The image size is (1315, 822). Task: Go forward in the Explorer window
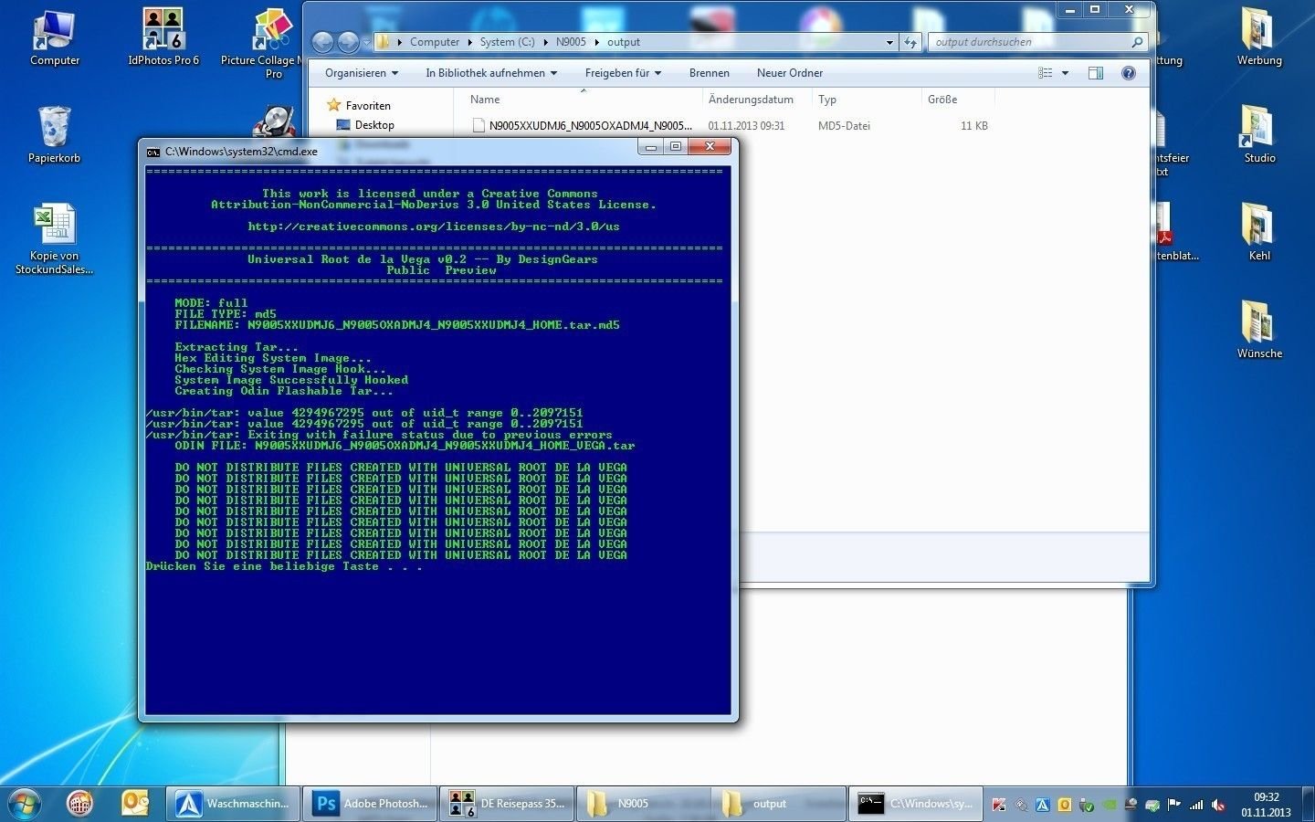tap(348, 42)
